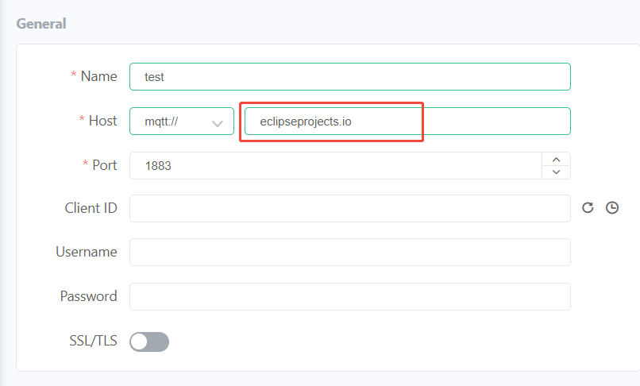Click the Name field containing "test"
Screen dimensions: 640x386
pyautogui.click(x=349, y=76)
